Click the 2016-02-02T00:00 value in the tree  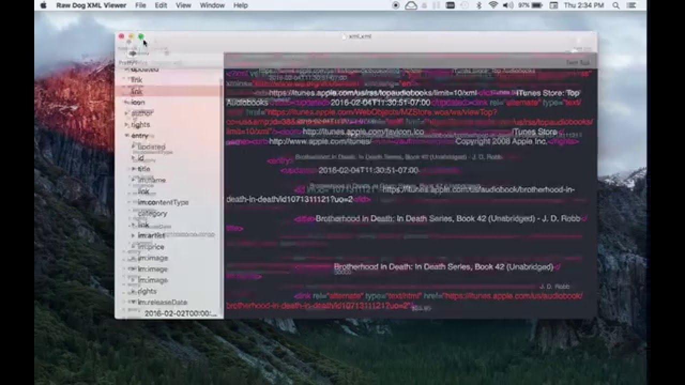181,313
